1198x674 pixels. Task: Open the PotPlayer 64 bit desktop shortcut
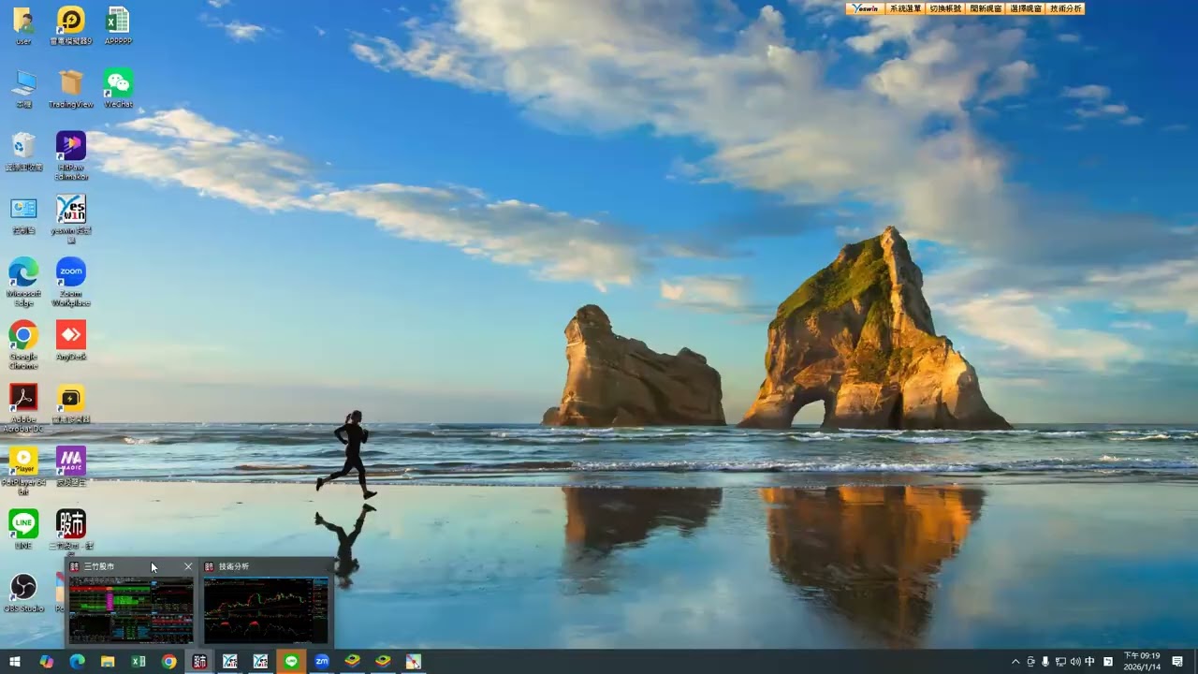tap(23, 470)
